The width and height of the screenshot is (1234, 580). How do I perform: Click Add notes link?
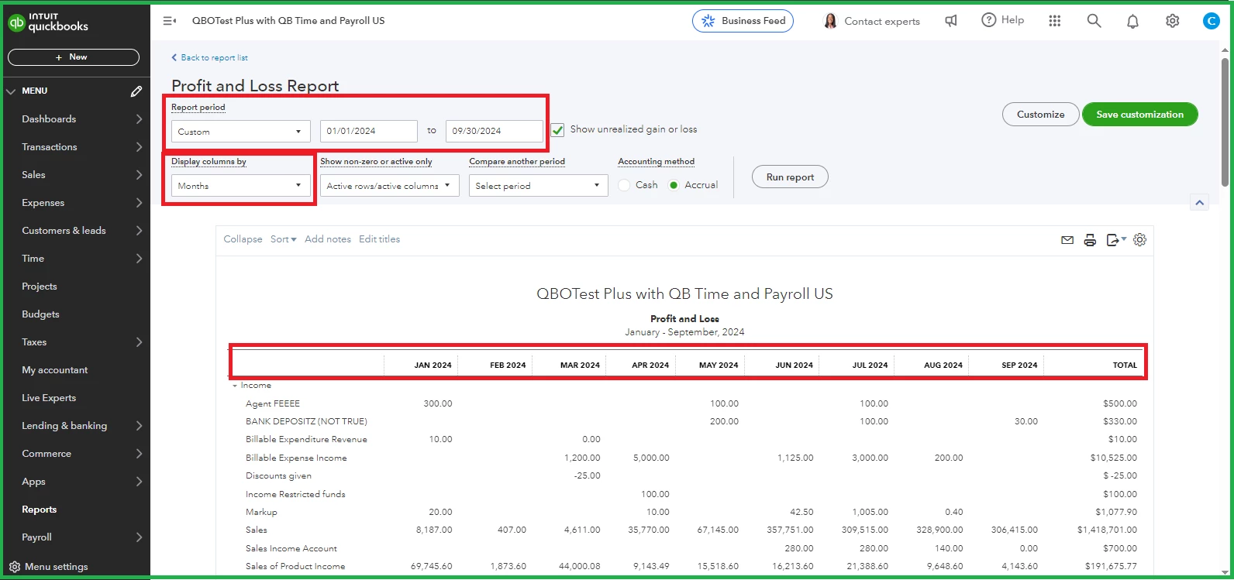[x=328, y=239]
